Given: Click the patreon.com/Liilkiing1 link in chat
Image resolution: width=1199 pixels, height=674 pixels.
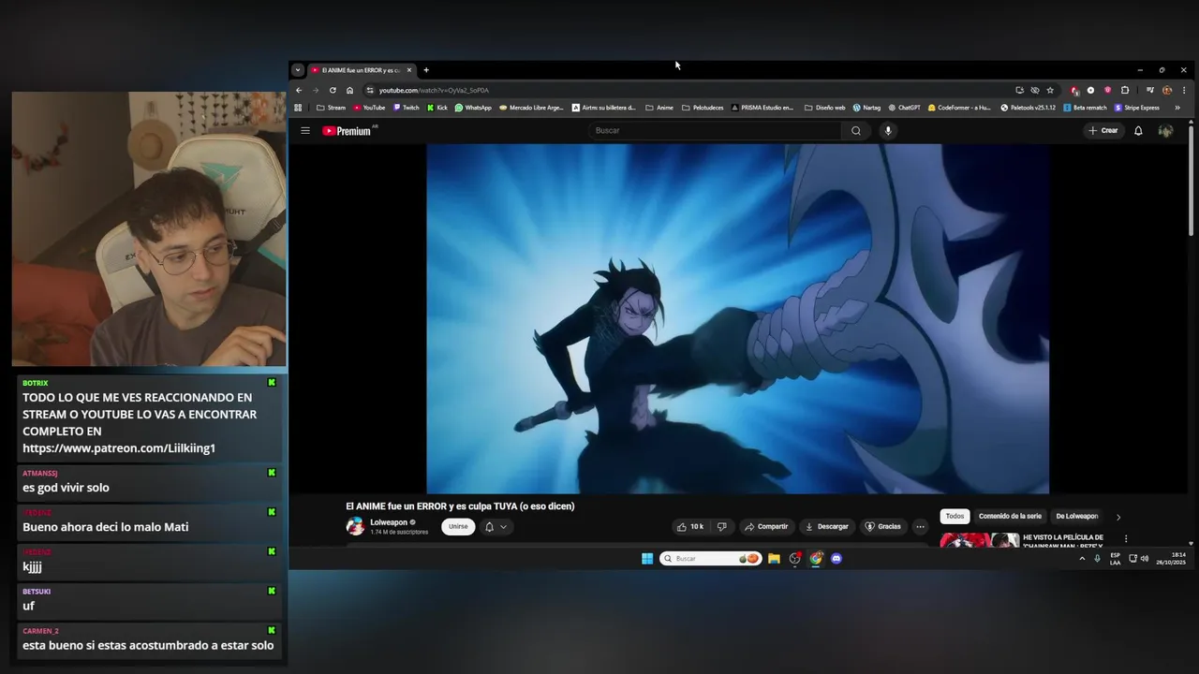Looking at the screenshot, I should click(119, 448).
